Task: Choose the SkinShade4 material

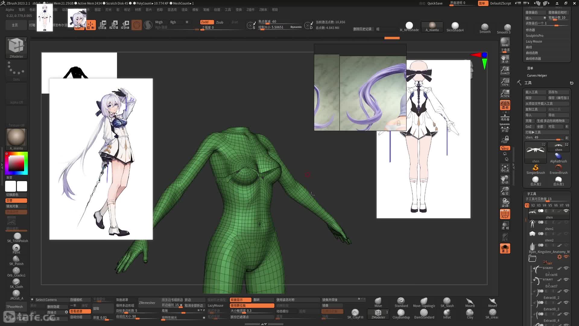Action: (455, 27)
